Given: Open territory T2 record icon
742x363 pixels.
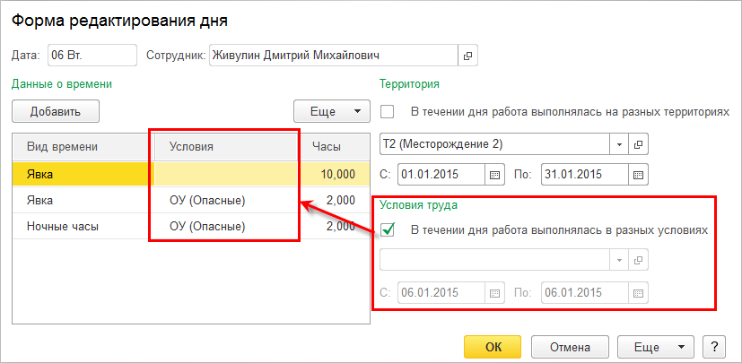Looking at the screenshot, I should (639, 143).
